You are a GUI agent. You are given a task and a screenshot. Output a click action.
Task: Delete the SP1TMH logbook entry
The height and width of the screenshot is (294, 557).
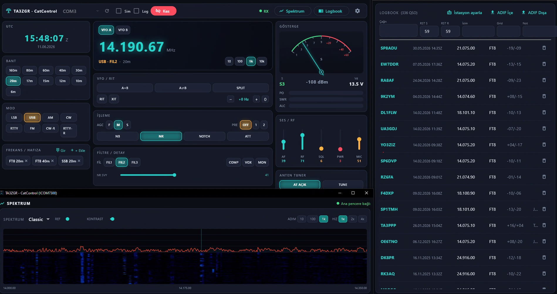pyautogui.click(x=544, y=209)
